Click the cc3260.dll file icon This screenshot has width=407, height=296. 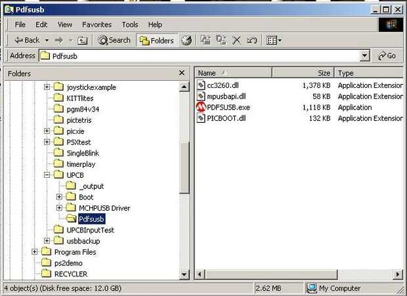201,85
